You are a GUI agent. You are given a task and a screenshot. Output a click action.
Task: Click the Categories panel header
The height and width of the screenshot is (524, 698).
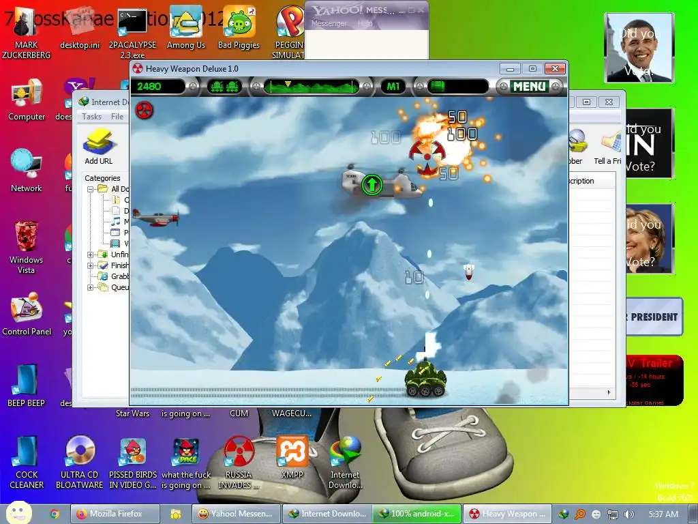[x=102, y=178]
